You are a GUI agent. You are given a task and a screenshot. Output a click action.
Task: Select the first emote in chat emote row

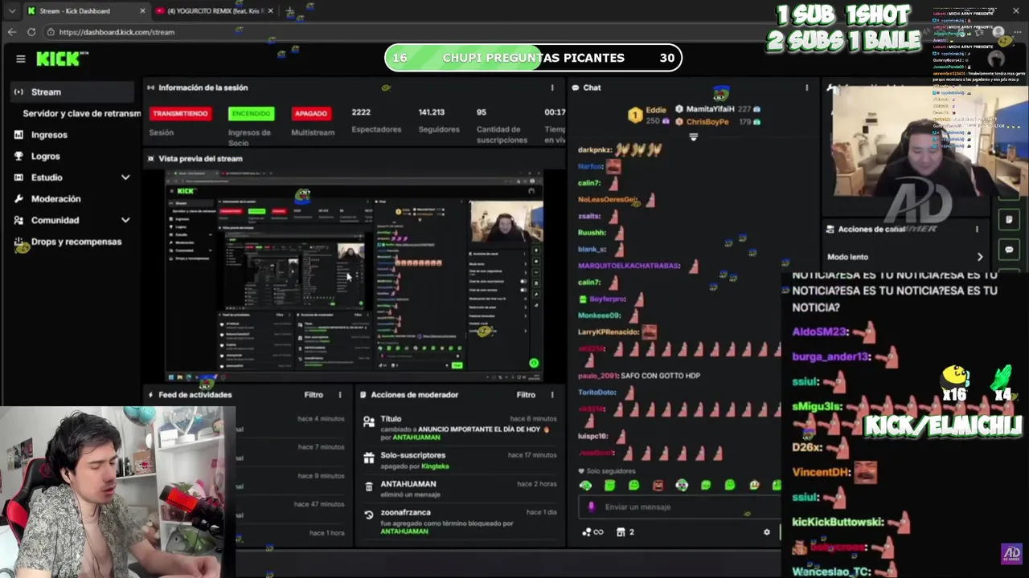[585, 486]
